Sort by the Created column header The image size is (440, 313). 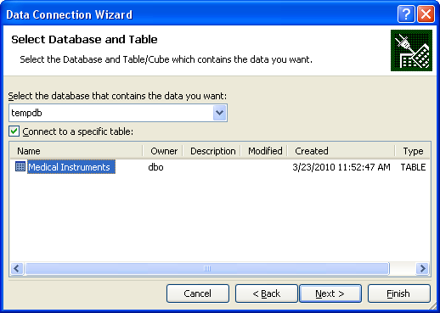tap(341, 151)
